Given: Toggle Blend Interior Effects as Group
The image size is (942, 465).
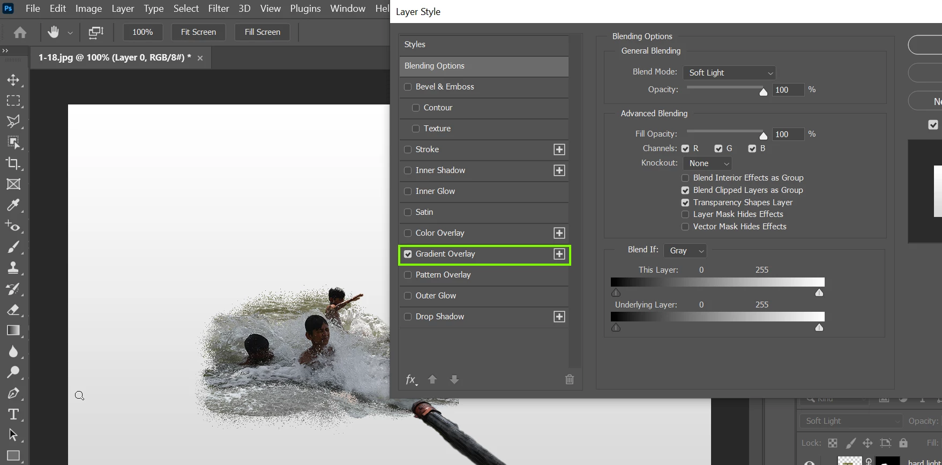Looking at the screenshot, I should tap(685, 178).
